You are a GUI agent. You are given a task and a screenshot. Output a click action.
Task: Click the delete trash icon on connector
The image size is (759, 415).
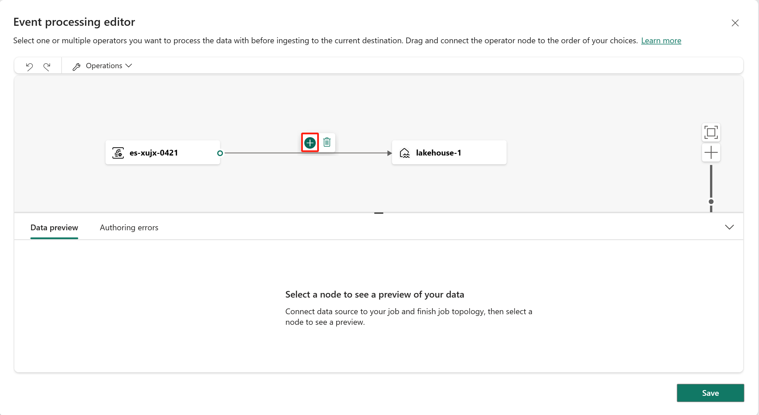click(327, 142)
